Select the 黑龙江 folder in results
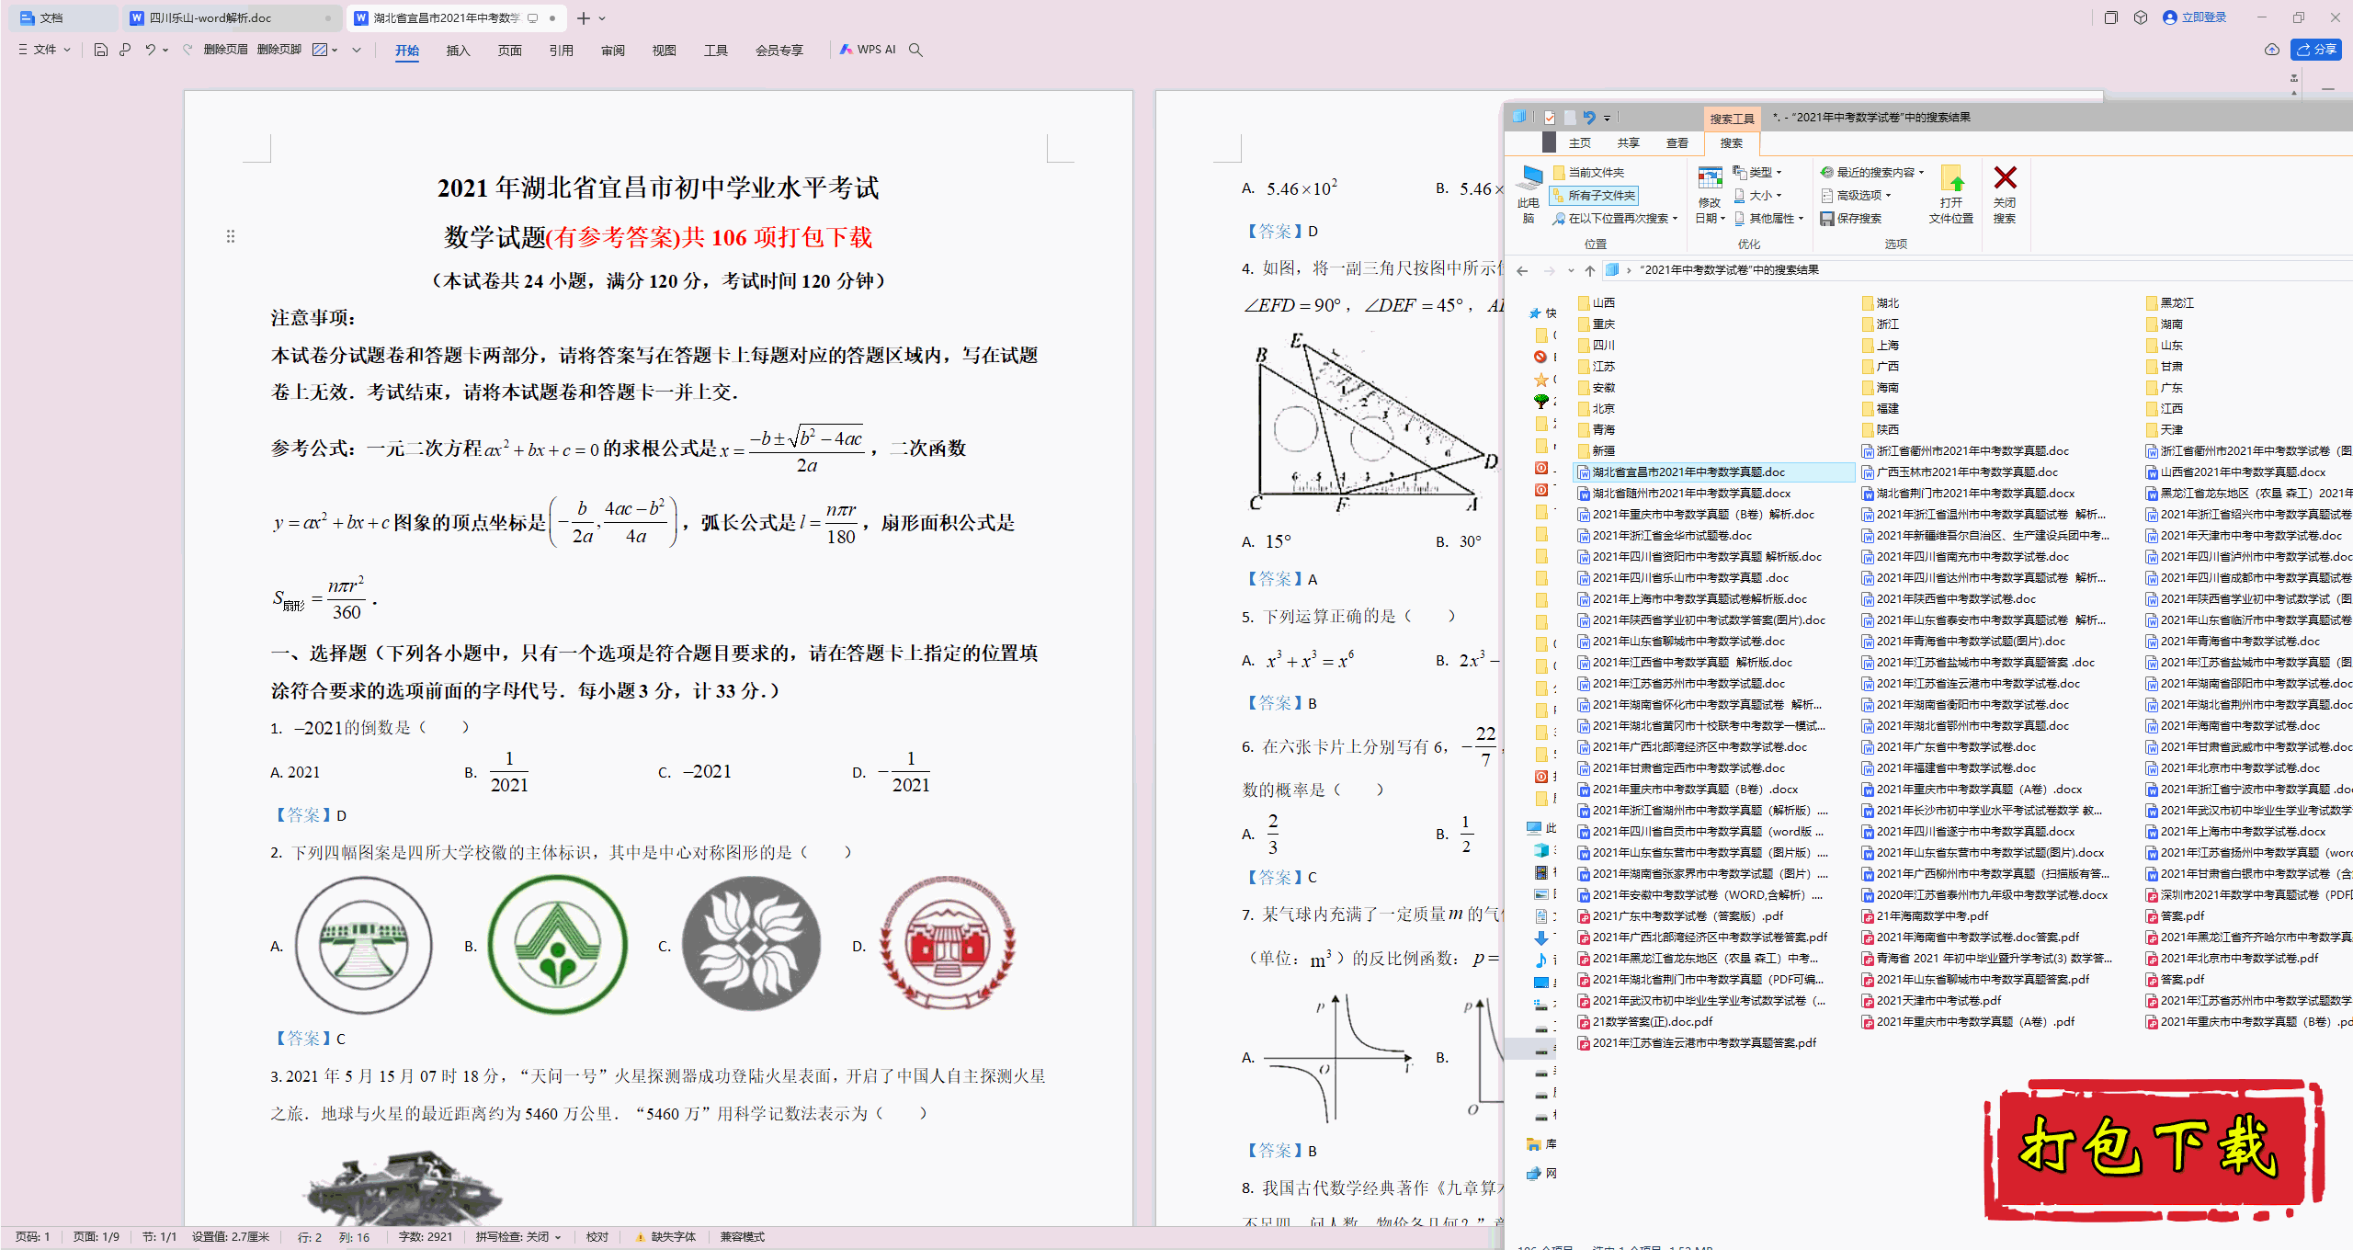 2170,303
